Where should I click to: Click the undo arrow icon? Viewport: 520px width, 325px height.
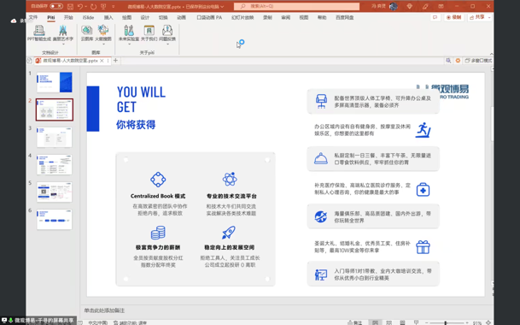[80, 6]
